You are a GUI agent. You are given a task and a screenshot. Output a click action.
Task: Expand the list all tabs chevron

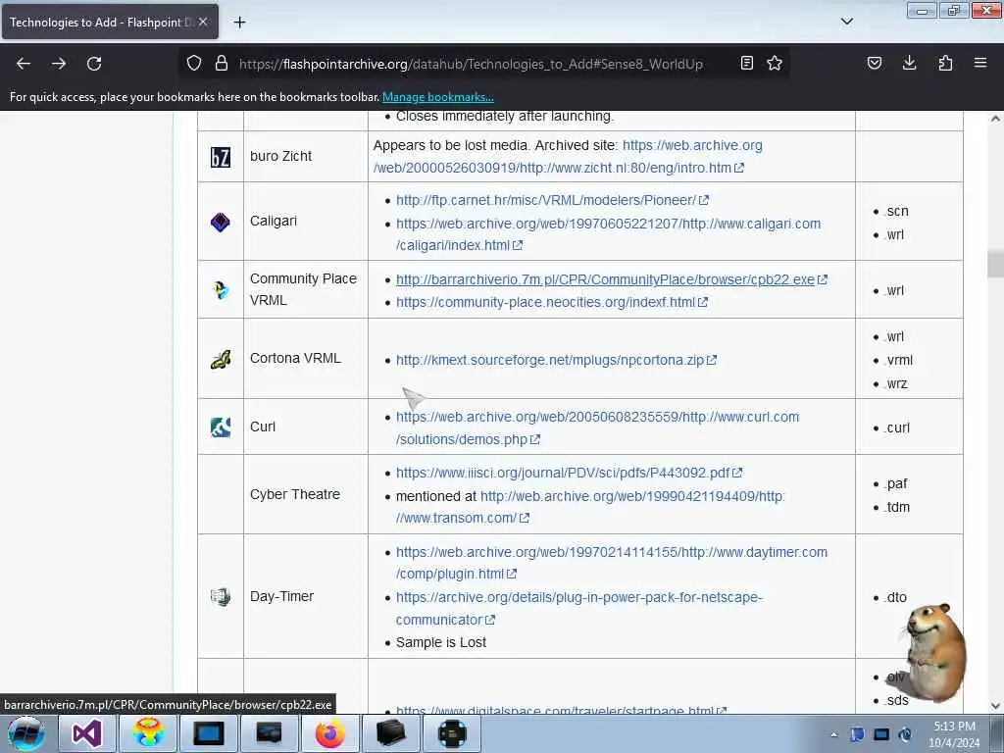tap(847, 22)
